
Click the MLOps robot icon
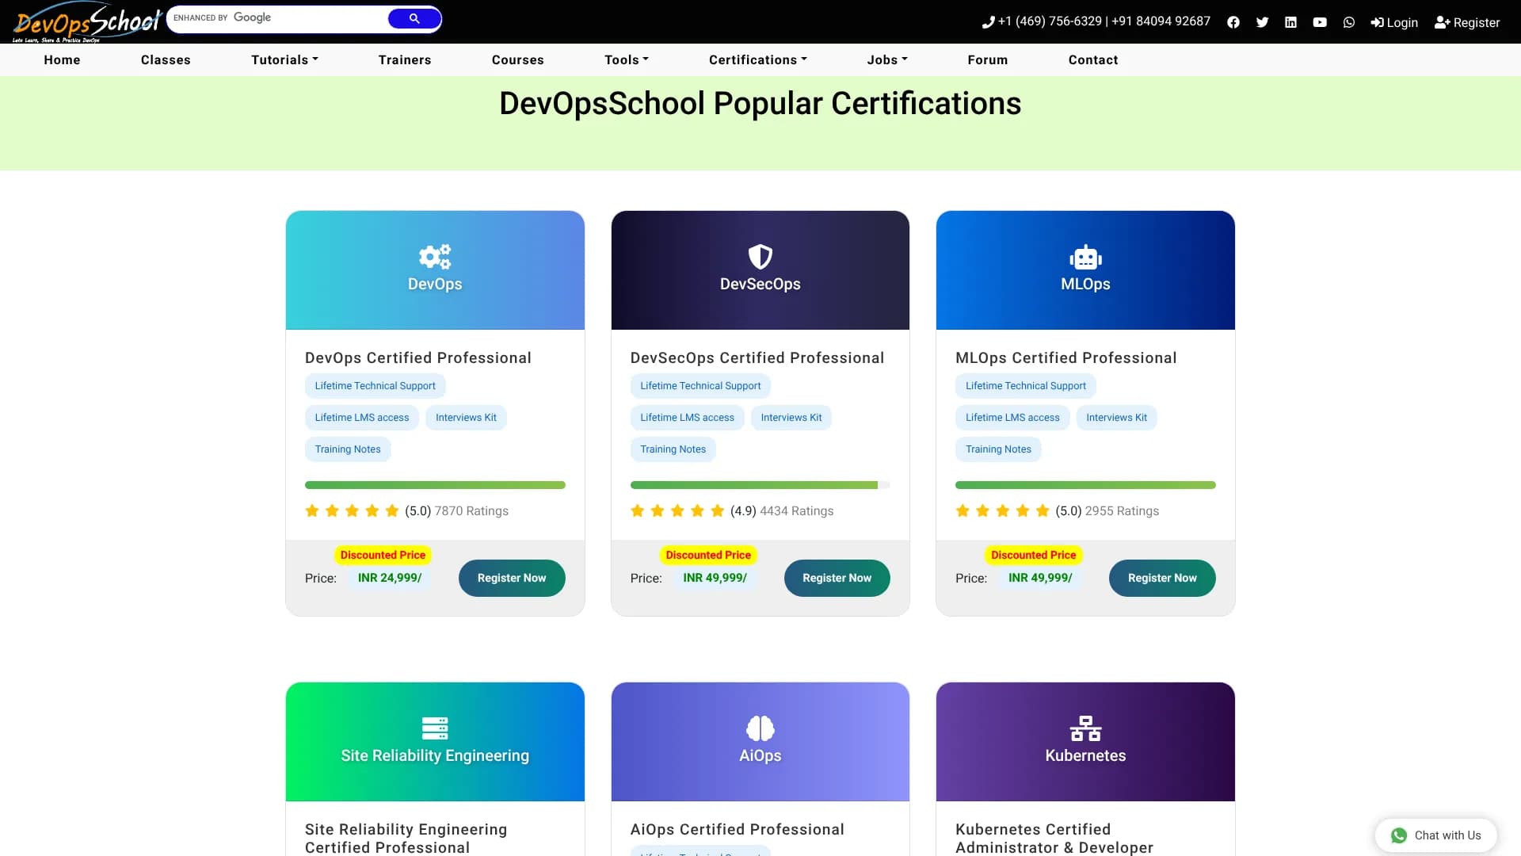1085,257
